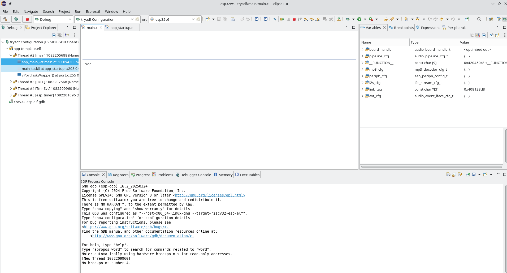Open the GDB bugs link in console
507x273 pixels.
pos(126,227)
